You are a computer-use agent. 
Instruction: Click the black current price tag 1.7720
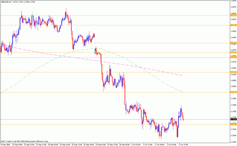click(x=233, y=119)
